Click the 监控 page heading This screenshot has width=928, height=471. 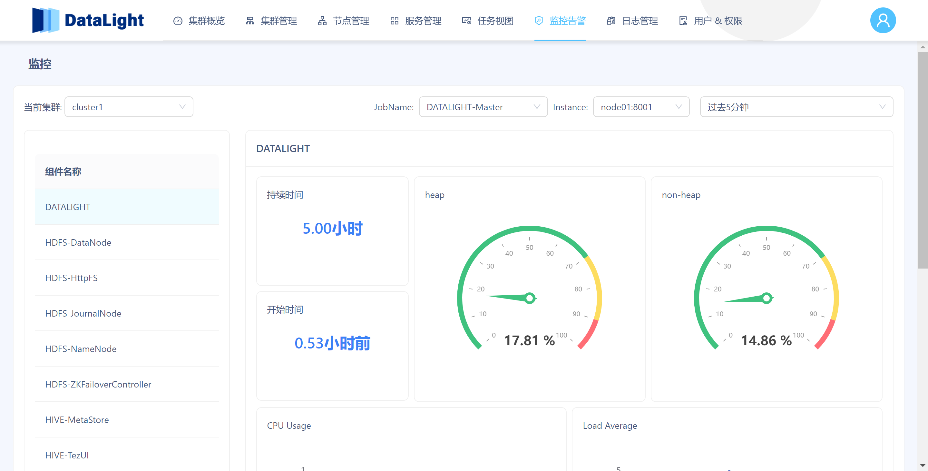40,64
